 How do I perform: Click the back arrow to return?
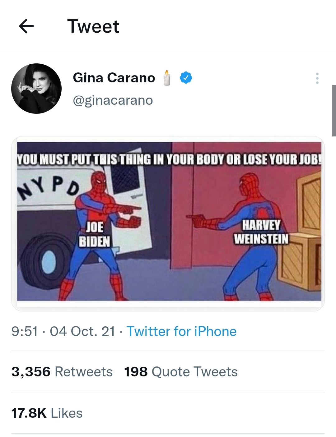[26, 26]
